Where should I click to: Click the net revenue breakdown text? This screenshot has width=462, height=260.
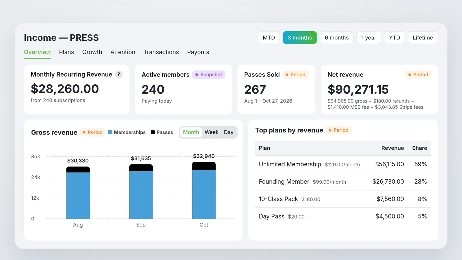coord(375,104)
